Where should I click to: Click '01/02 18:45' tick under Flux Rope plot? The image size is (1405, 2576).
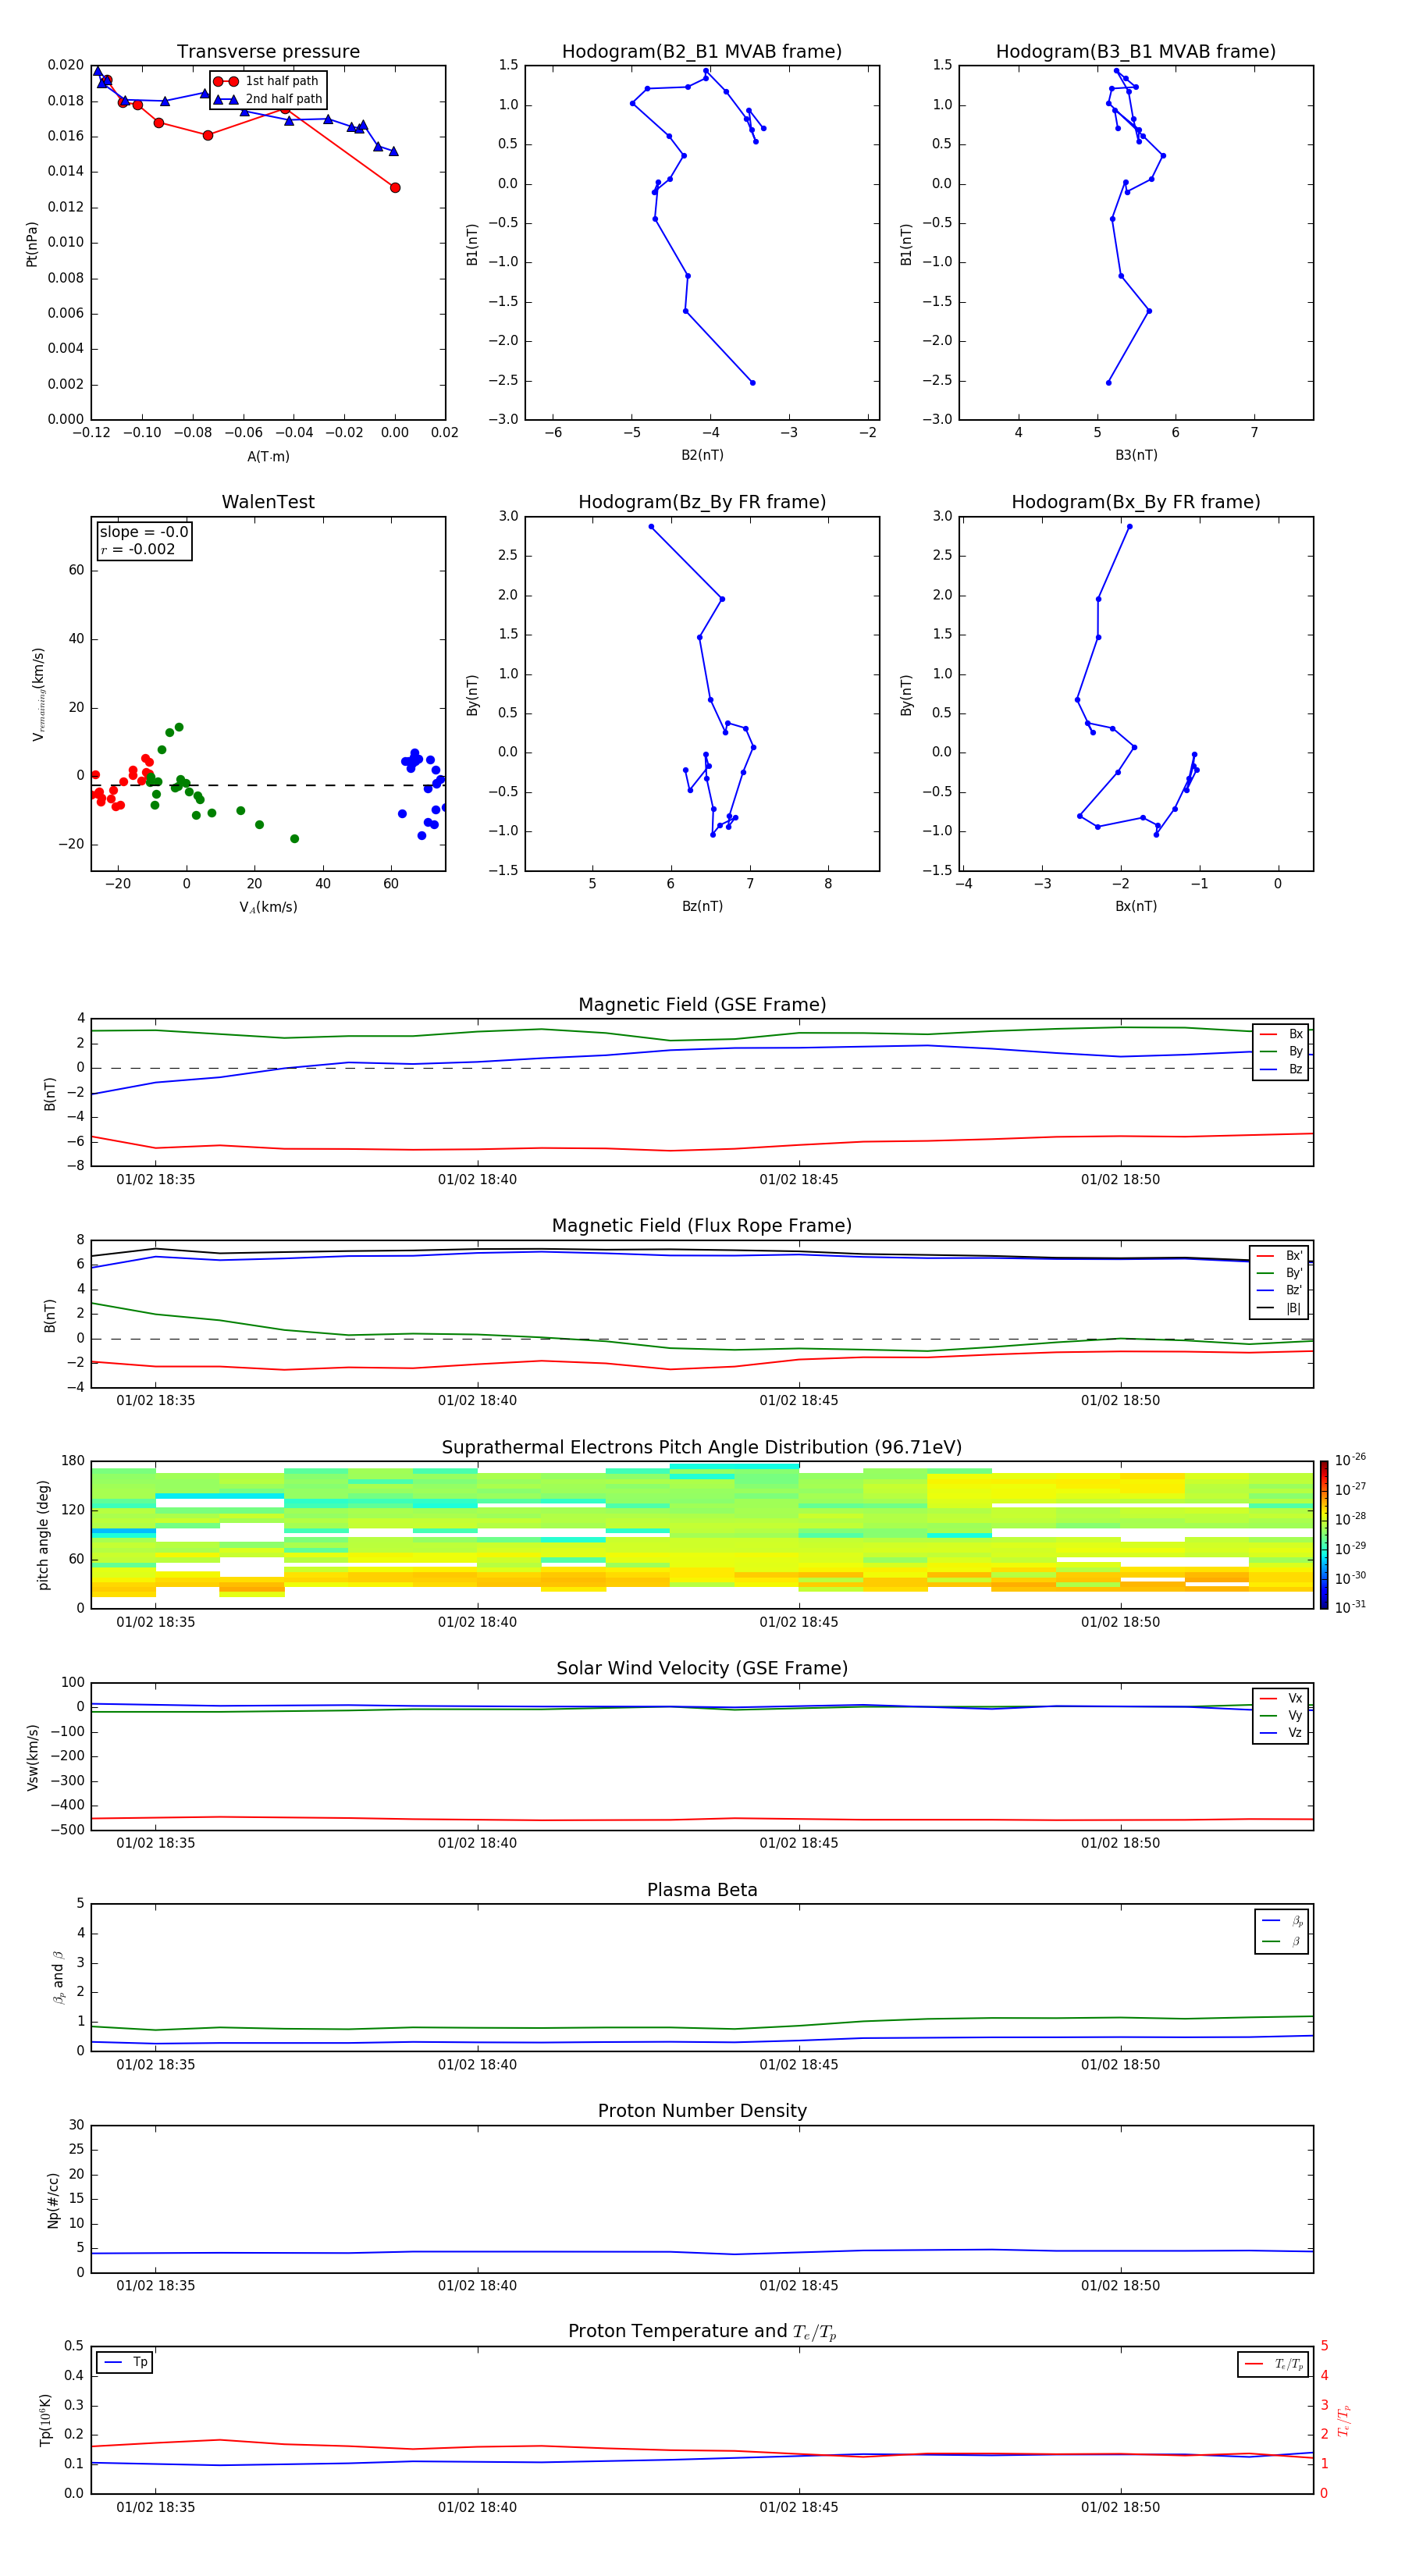click(x=798, y=1401)
